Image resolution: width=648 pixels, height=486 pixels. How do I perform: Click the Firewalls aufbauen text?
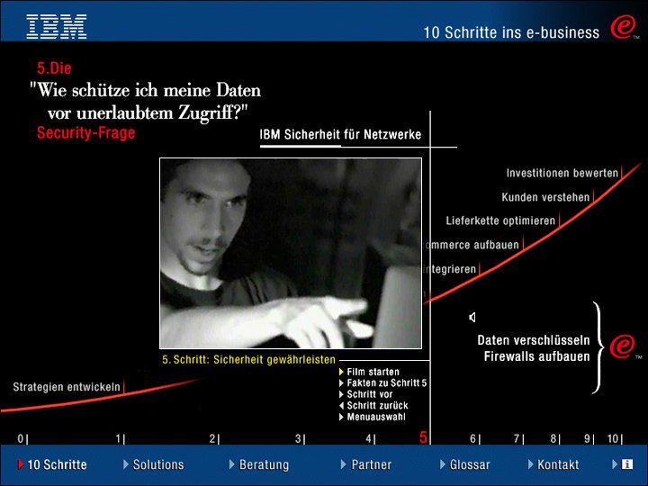(536, 356)
